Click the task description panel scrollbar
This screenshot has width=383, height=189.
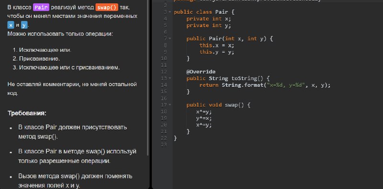click(147, 78)
